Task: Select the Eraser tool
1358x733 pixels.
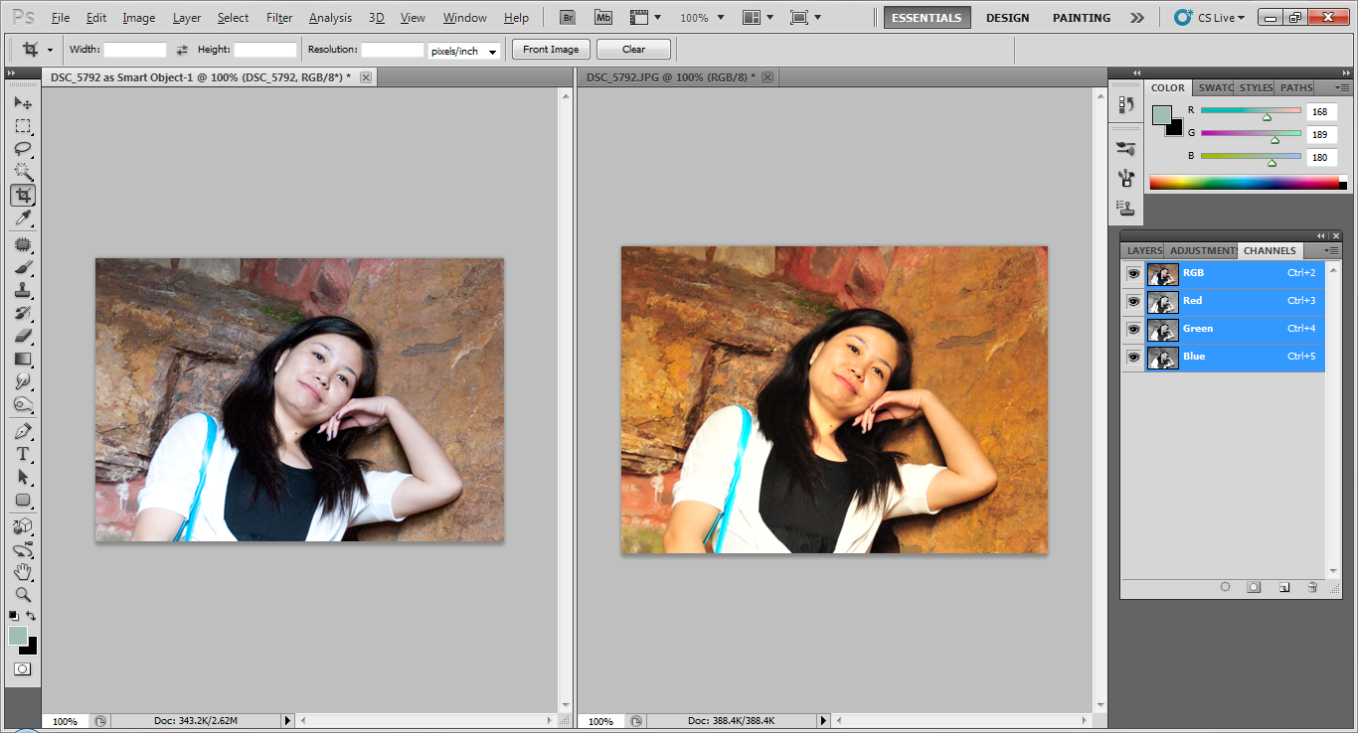Action: 23,336
